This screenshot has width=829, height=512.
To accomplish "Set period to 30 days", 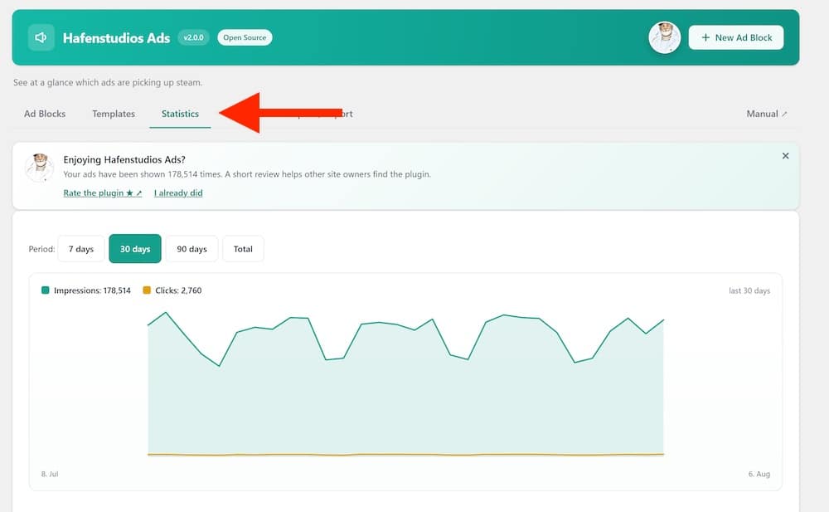I will pos(135,249).
